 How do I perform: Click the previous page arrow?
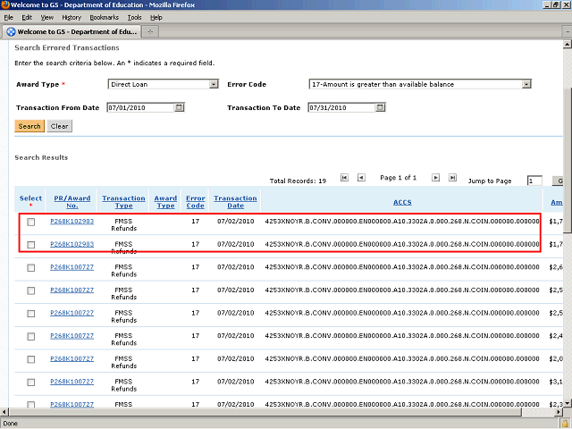[x=361, y=178]
